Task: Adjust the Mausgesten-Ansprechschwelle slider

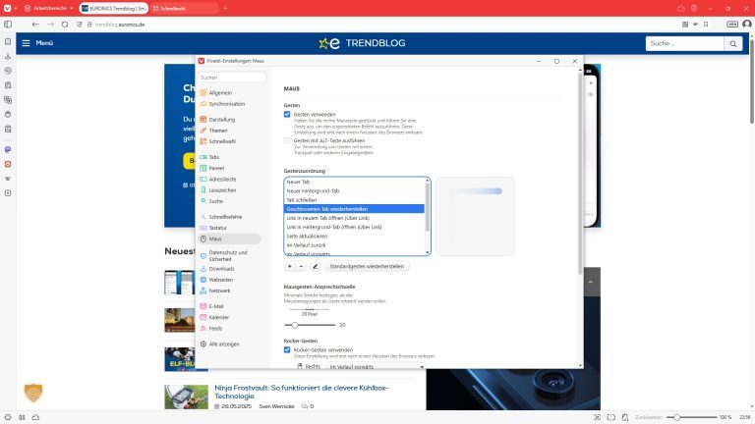Action: [310, 325]
